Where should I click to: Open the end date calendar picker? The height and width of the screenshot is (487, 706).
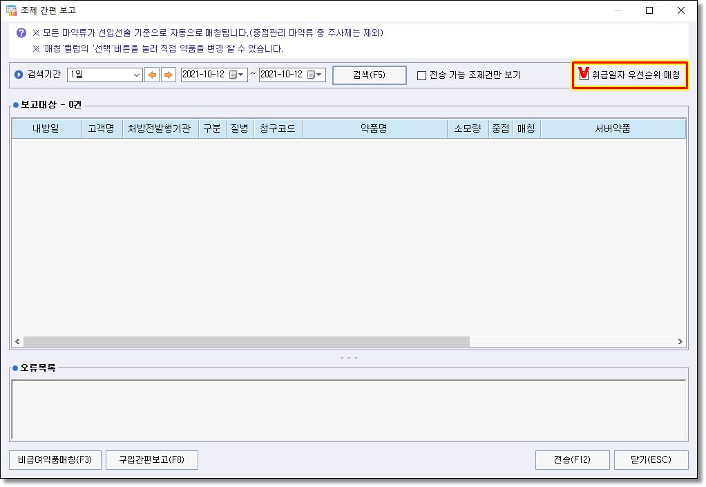(x=314, y=75)
